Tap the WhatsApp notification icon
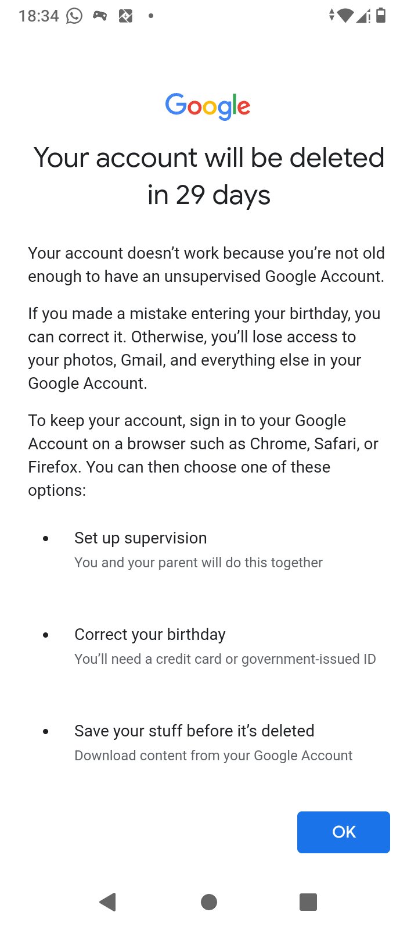The image size is (418, 930). tap(74, 16)
